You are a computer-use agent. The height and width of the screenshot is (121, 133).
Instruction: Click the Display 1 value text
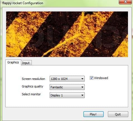tap(57, 95)
